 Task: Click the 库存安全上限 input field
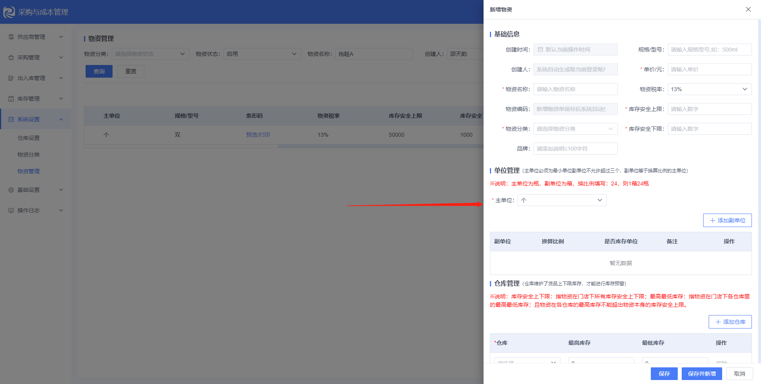tap(709, 109)
